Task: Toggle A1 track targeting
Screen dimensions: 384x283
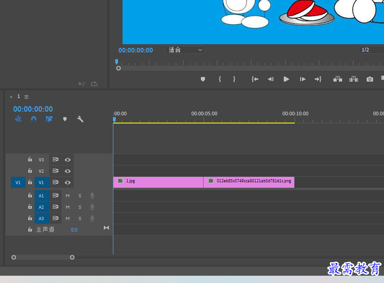Action: coord(41,196)
